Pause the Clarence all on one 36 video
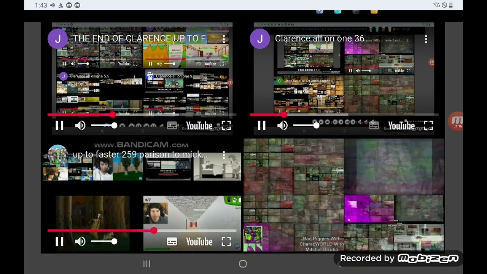Screen dimensions: 487x274 261,126
